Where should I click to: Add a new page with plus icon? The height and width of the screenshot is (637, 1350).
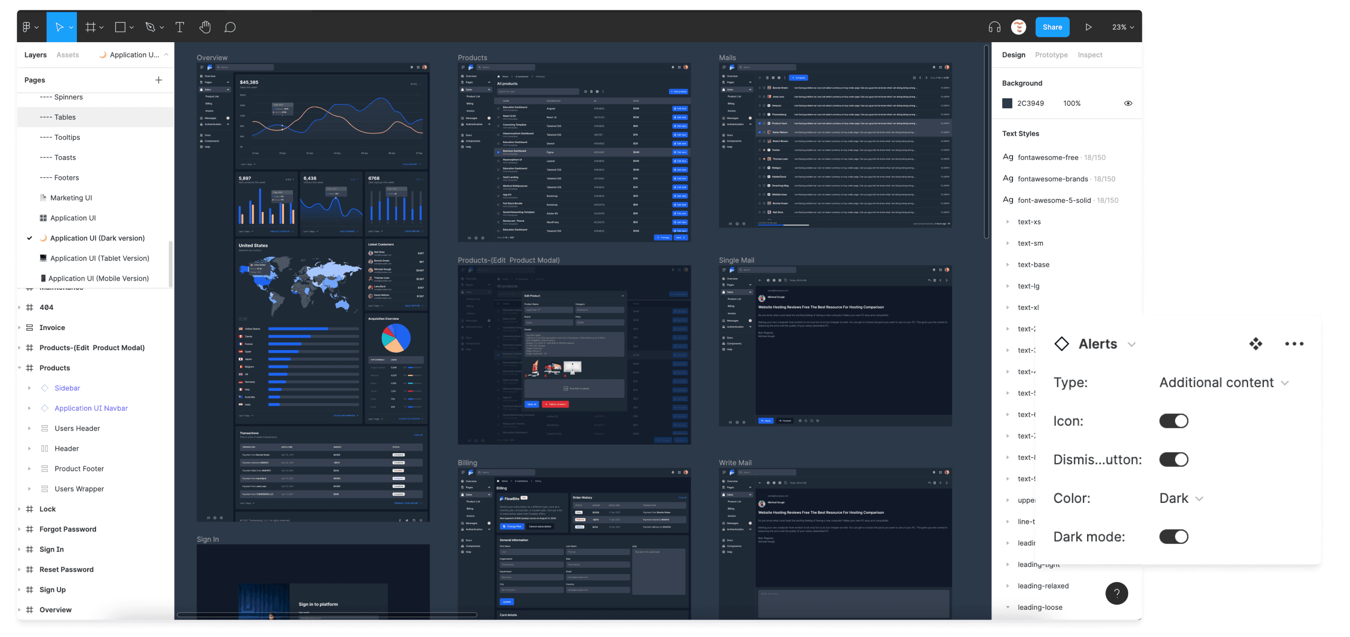tap(159, 80)
